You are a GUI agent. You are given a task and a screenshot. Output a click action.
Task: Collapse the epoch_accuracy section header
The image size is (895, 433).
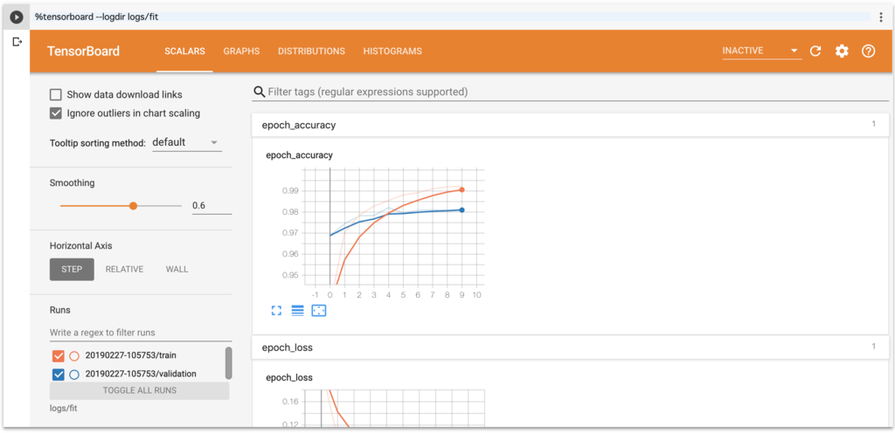tap(570, 125)
